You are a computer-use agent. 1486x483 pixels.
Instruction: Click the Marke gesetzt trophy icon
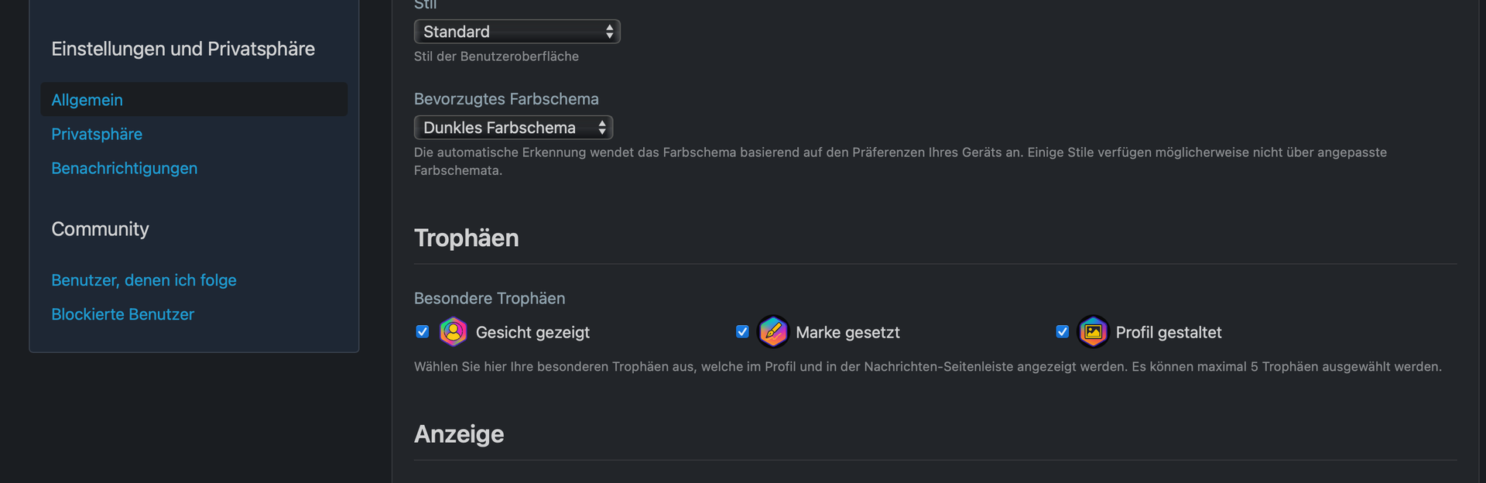[772, 332]
